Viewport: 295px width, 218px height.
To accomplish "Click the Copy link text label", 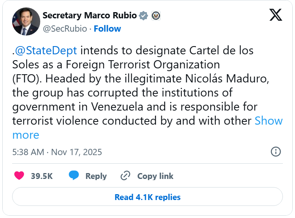I will (155, 176).
